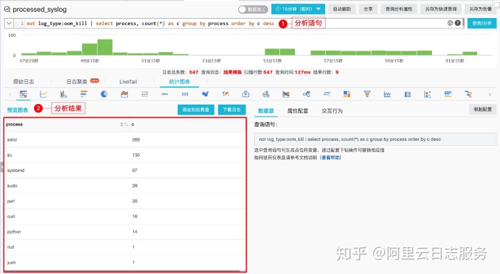Show previous chart types with left arrow
Image resolution: width=500 pixels, height=274 pixels.
click(x=10, y=94)
